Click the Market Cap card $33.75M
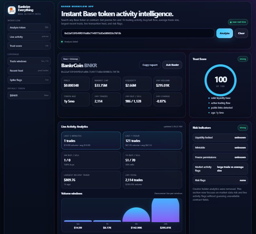 click(x=106, y=83)
